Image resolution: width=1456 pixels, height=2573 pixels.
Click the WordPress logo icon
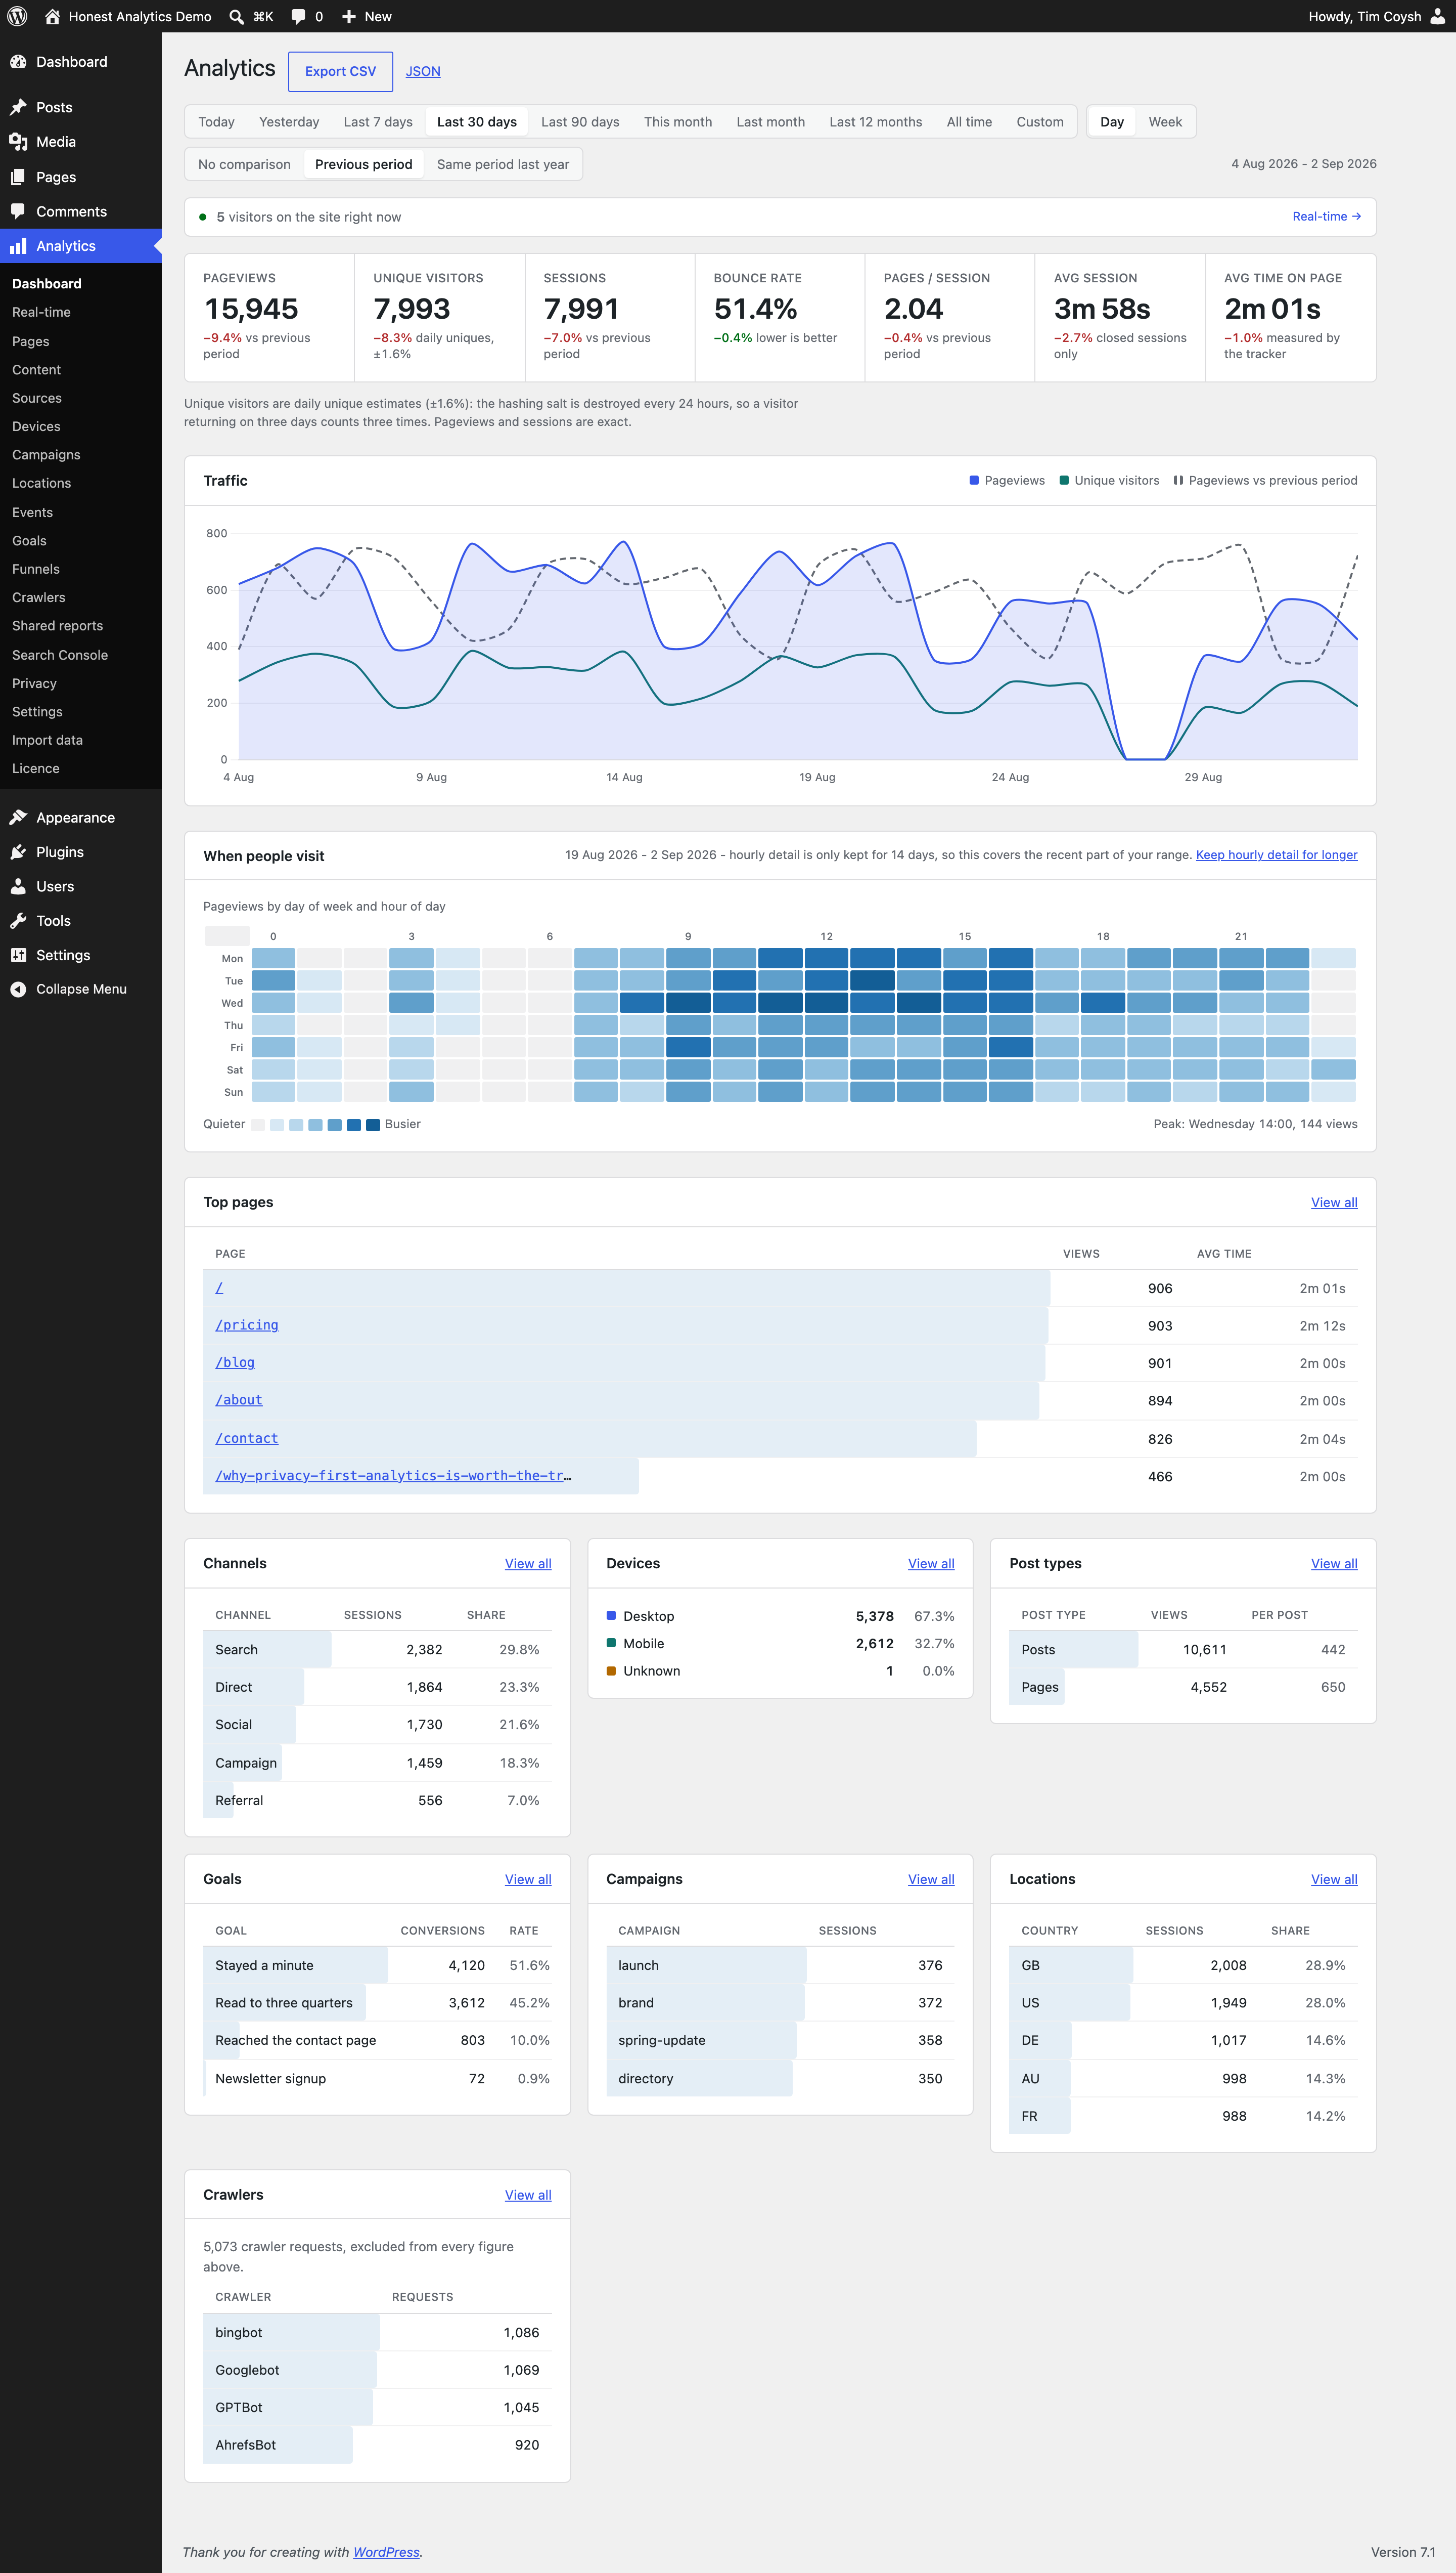(x=17, y=16)
